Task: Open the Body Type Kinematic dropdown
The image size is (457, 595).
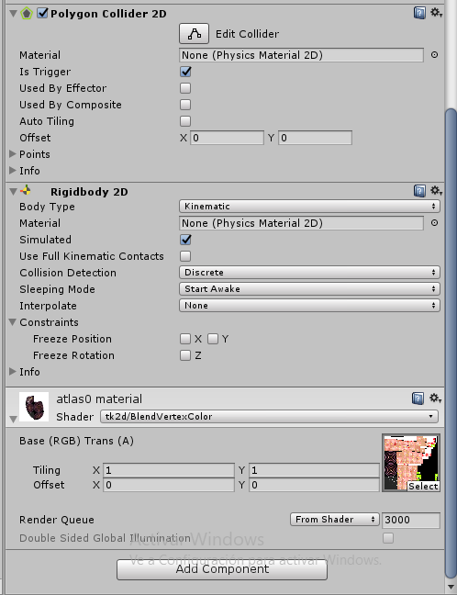Action: click(x=309, y=207)
